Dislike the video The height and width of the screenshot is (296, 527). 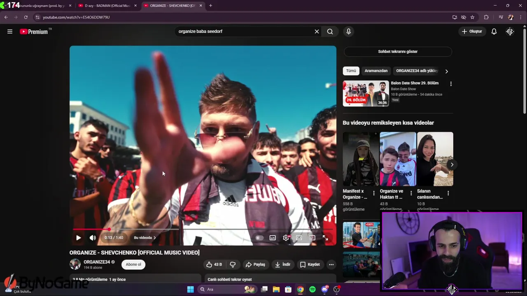coord(233,264)
